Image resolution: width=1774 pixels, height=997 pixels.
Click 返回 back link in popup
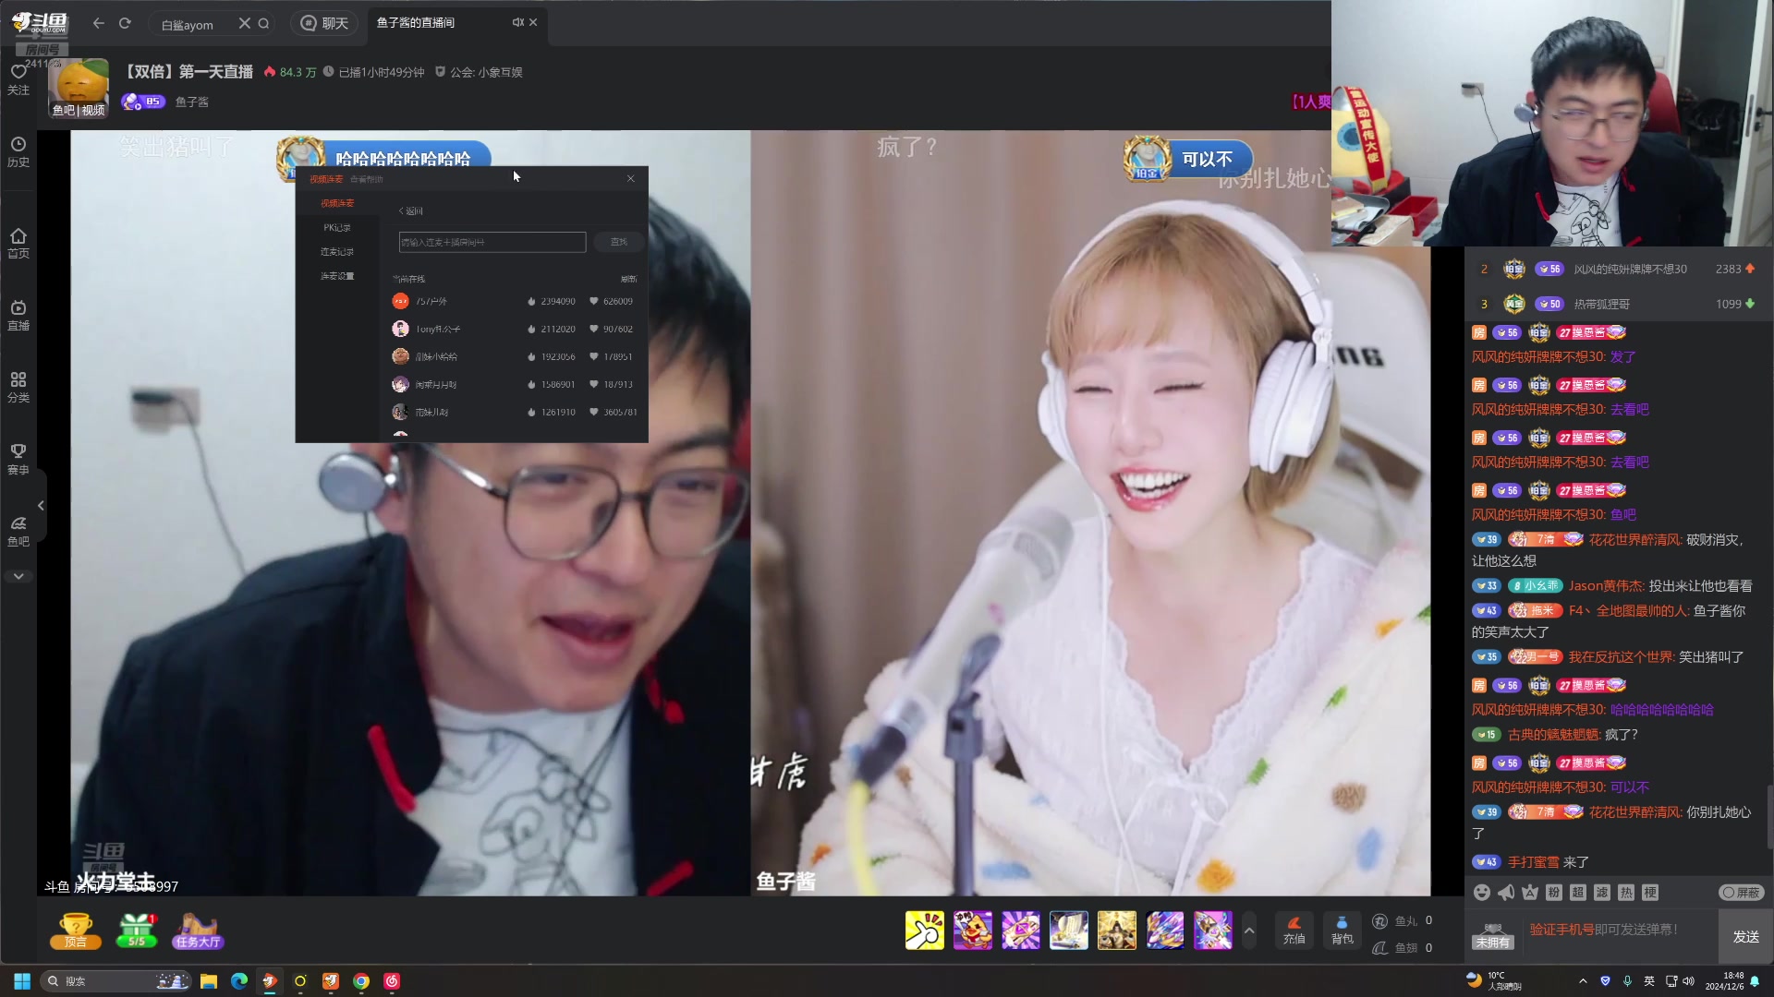pos(411,210)
